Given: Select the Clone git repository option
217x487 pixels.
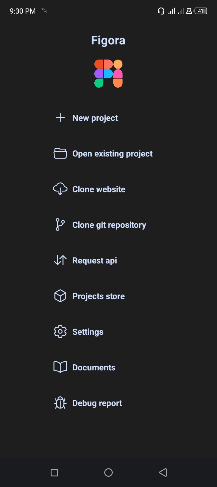Looking at the screenshot, I should tap(109, 224).
